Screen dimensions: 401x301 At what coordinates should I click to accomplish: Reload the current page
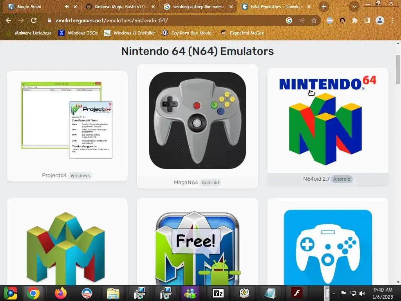[34, 20]
